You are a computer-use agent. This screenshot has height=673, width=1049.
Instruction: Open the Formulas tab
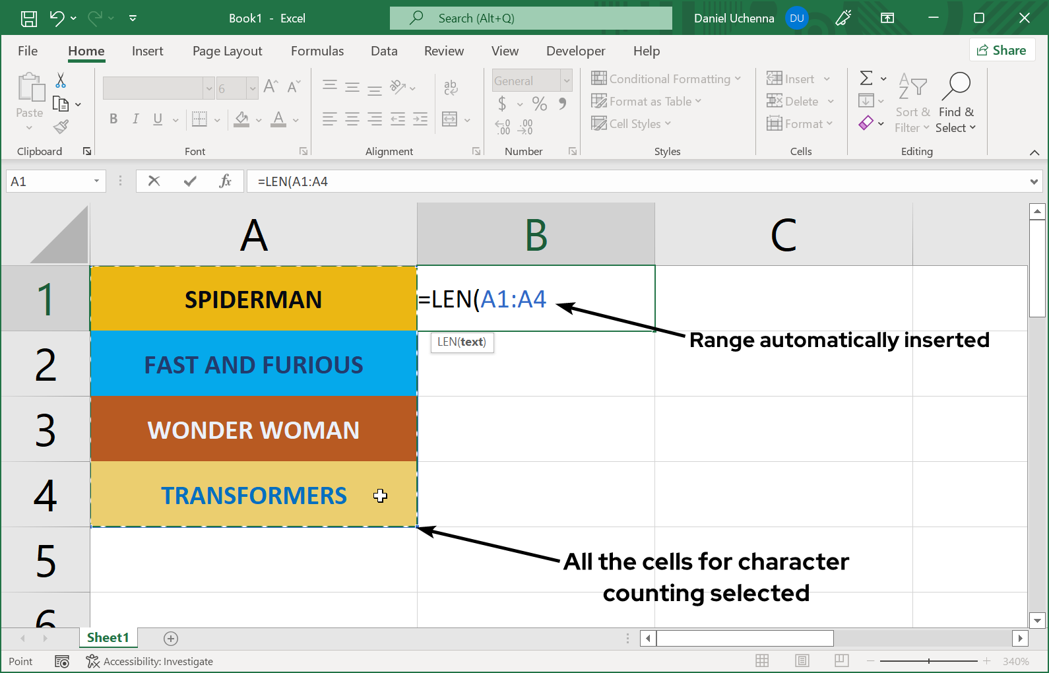317,51
